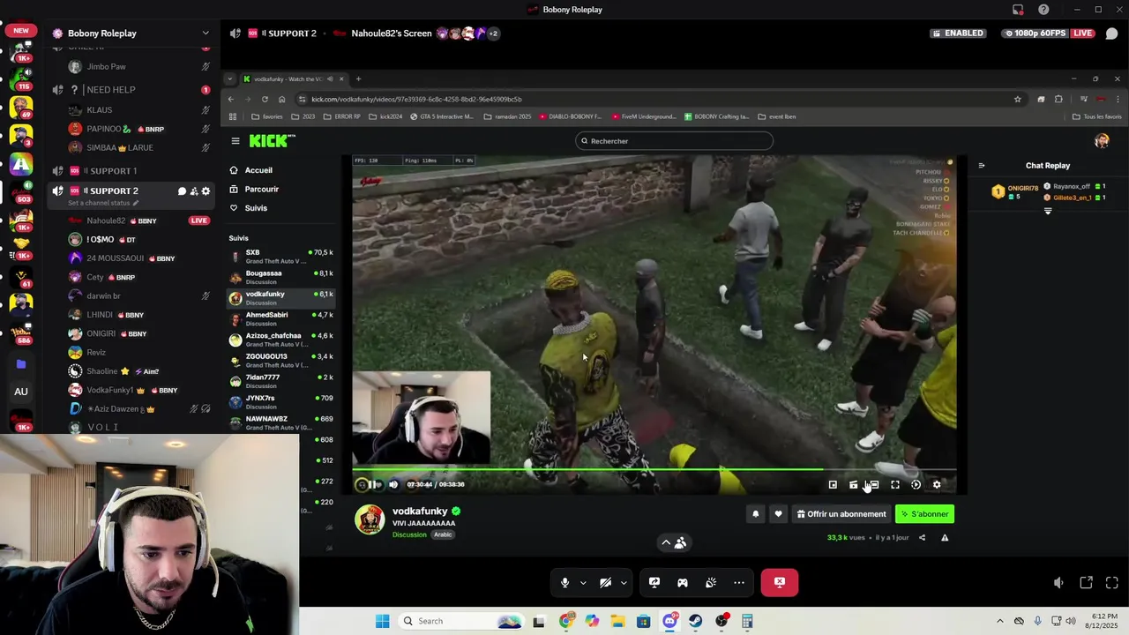Expand the chat replay leaderboard chevron

(x=1048, y=212)
